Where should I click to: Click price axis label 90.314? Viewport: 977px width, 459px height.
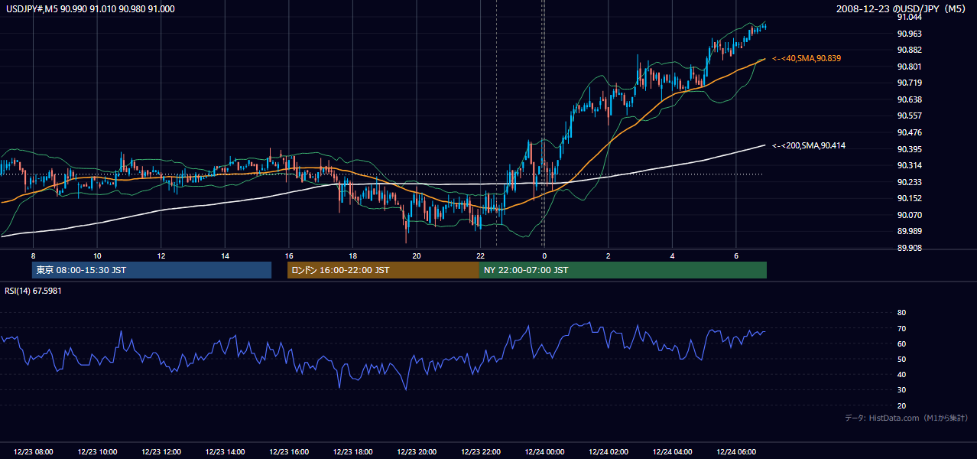click(910, 165)
